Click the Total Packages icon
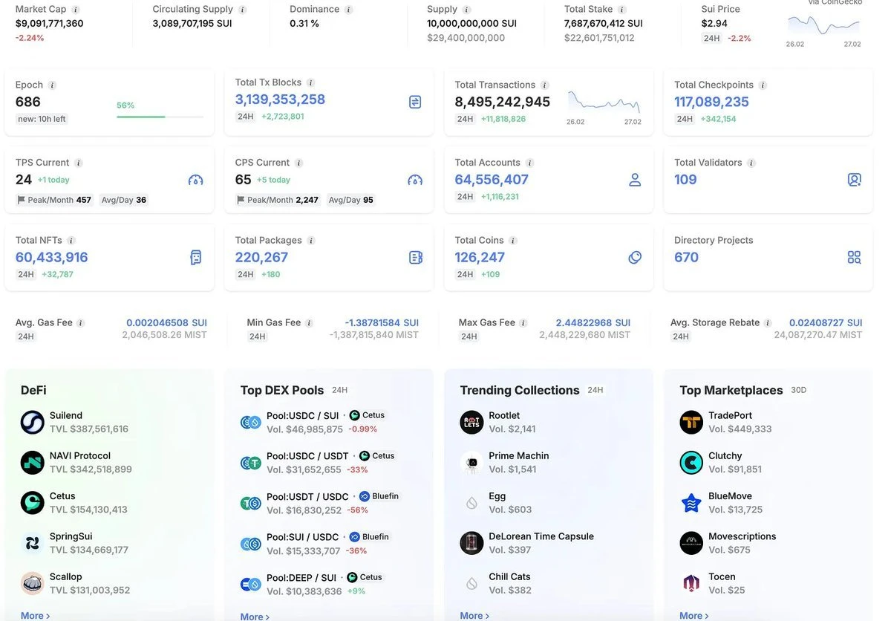The width and height of the screenshot is (891, 621). [x=416, y=258]
